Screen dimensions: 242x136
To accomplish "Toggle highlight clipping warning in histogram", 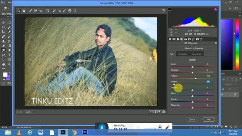I will 216,9.
